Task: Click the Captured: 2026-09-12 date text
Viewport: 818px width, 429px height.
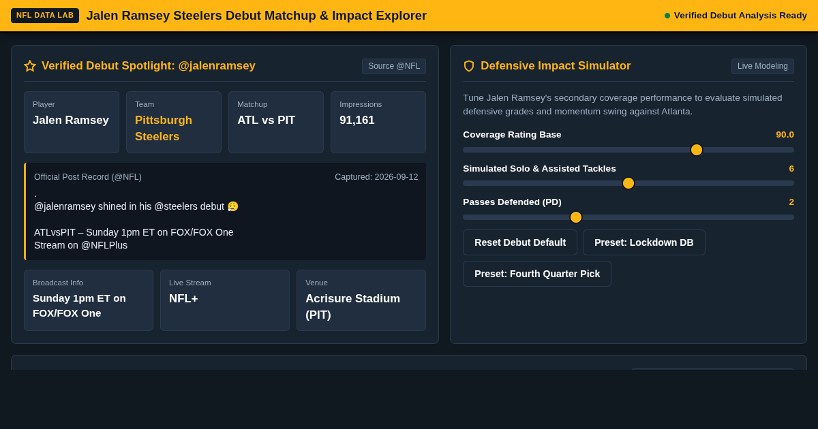Action: tap(376, 177)
